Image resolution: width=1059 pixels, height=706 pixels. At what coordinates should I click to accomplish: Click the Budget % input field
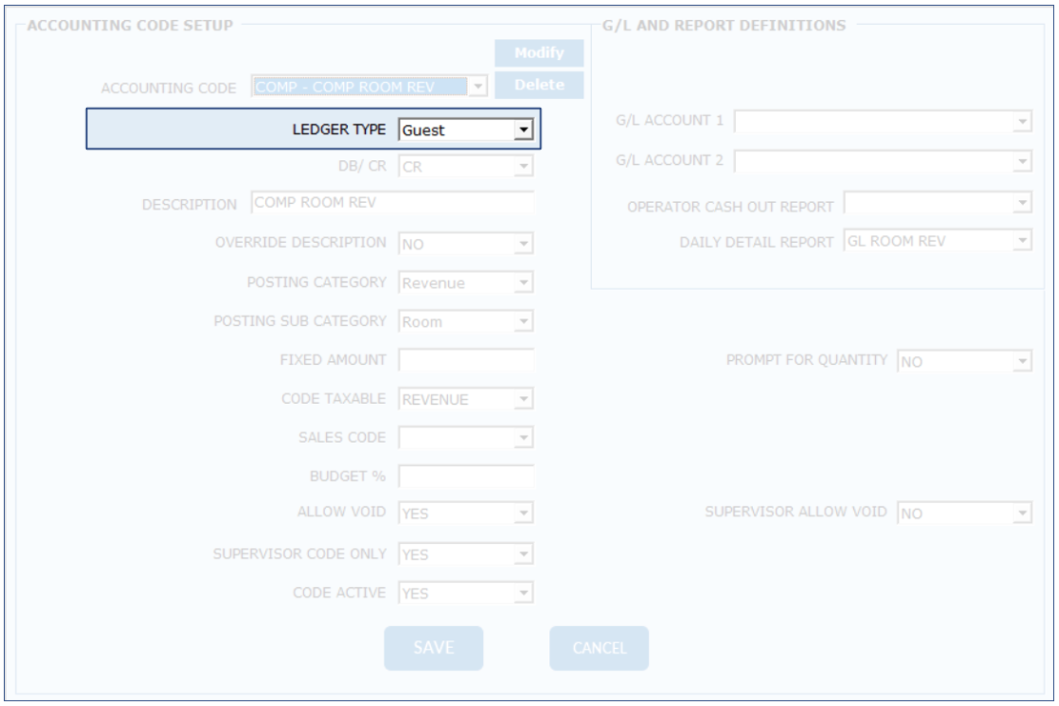466,475
